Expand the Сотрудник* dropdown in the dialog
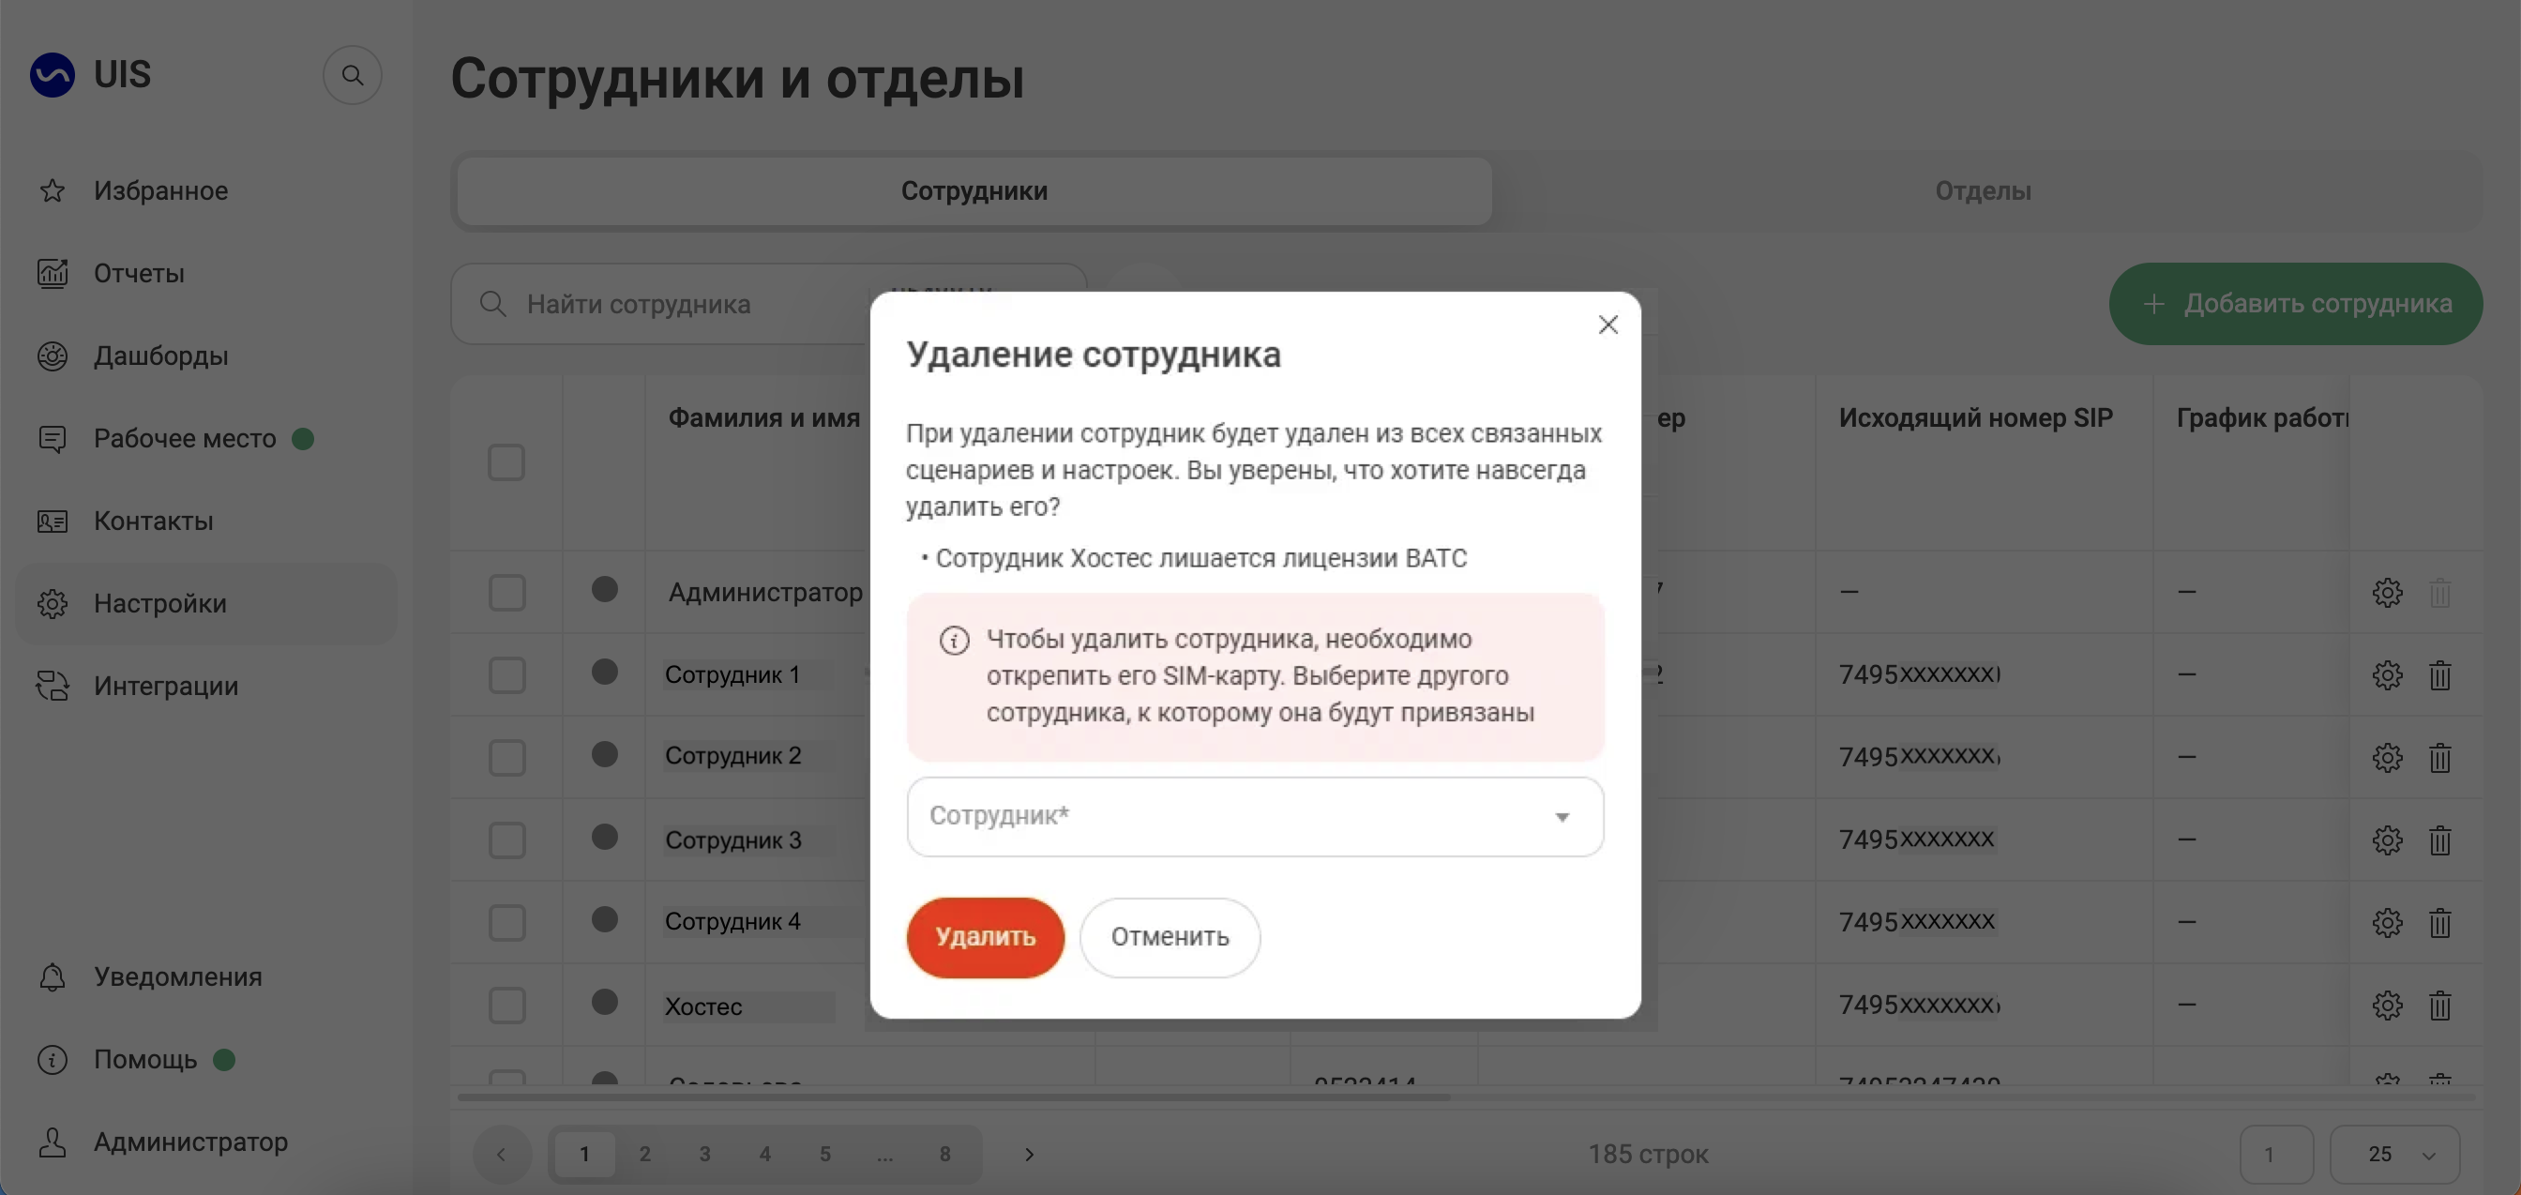 (x=1255, y=816)
